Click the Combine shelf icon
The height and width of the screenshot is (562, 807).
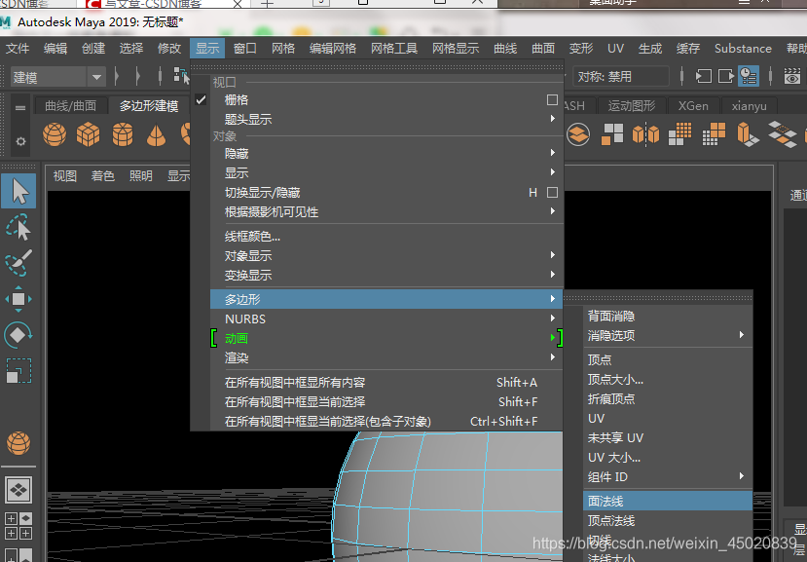point(578,134)
